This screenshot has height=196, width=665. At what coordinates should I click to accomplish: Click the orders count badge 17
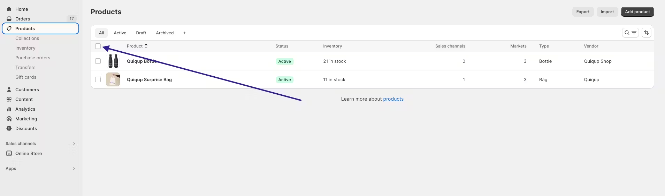tap(71, 19)
